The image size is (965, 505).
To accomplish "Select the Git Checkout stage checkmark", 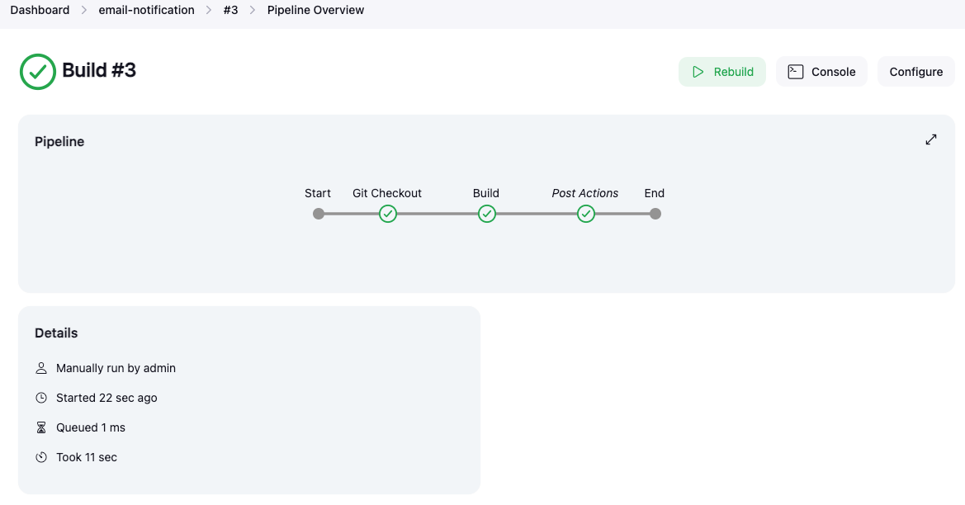I will click(387, 213).
